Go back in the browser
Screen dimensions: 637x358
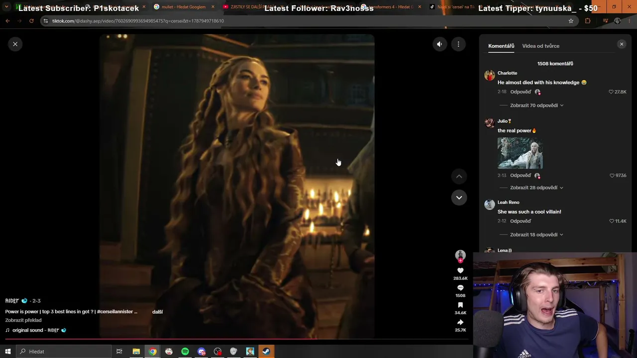(7, 21)
